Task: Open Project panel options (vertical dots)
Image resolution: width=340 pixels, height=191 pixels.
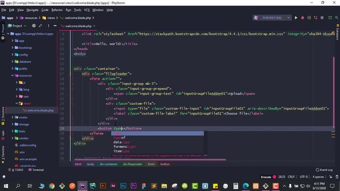Action: pos(48,26)
